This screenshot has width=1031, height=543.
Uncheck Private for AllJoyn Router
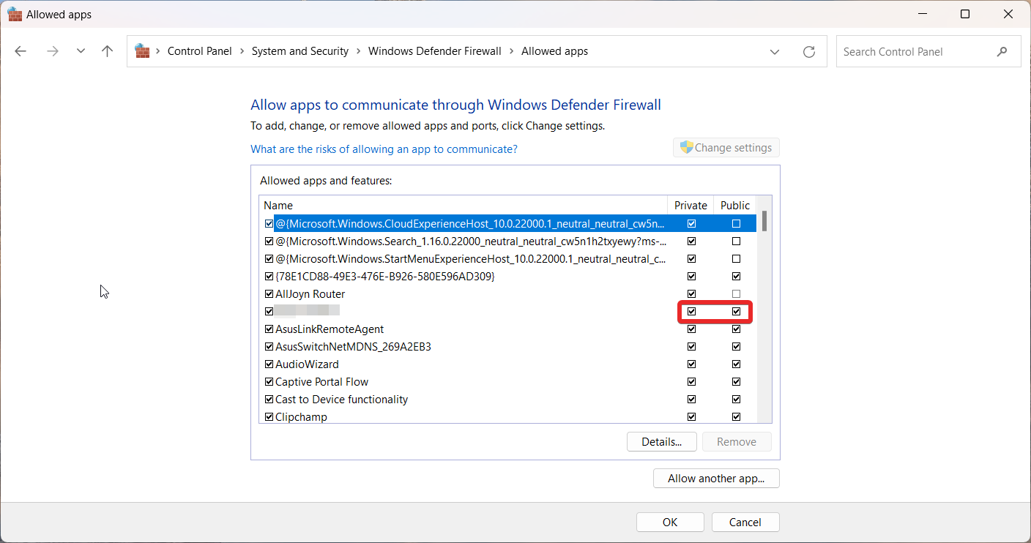pyautogui.click(x=691, y=294)
